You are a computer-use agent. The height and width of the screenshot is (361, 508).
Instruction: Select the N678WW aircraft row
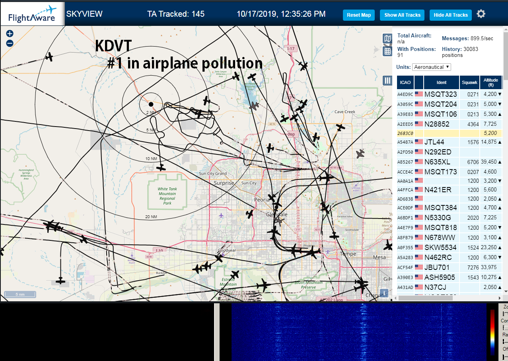click(449, 238)
